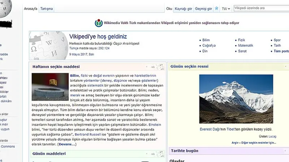Viewport: 289px width, 162px height.
Task: Click the featured article thumbnail image
Action: (50, 87)
